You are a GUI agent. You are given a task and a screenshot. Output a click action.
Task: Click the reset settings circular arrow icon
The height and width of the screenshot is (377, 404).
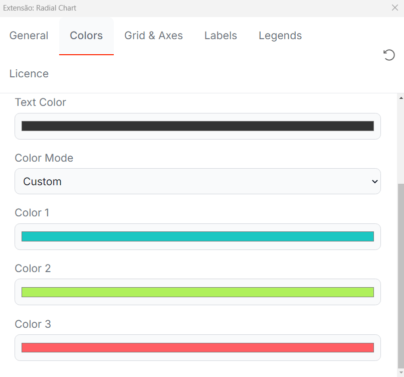coord(389,55)
